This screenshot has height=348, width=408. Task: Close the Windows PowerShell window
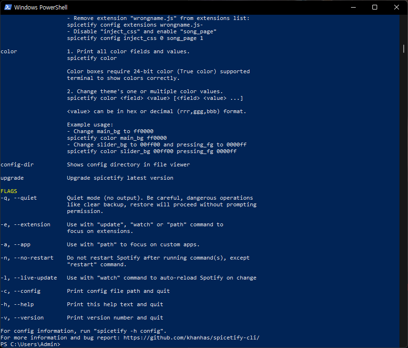tap(396, 7)
